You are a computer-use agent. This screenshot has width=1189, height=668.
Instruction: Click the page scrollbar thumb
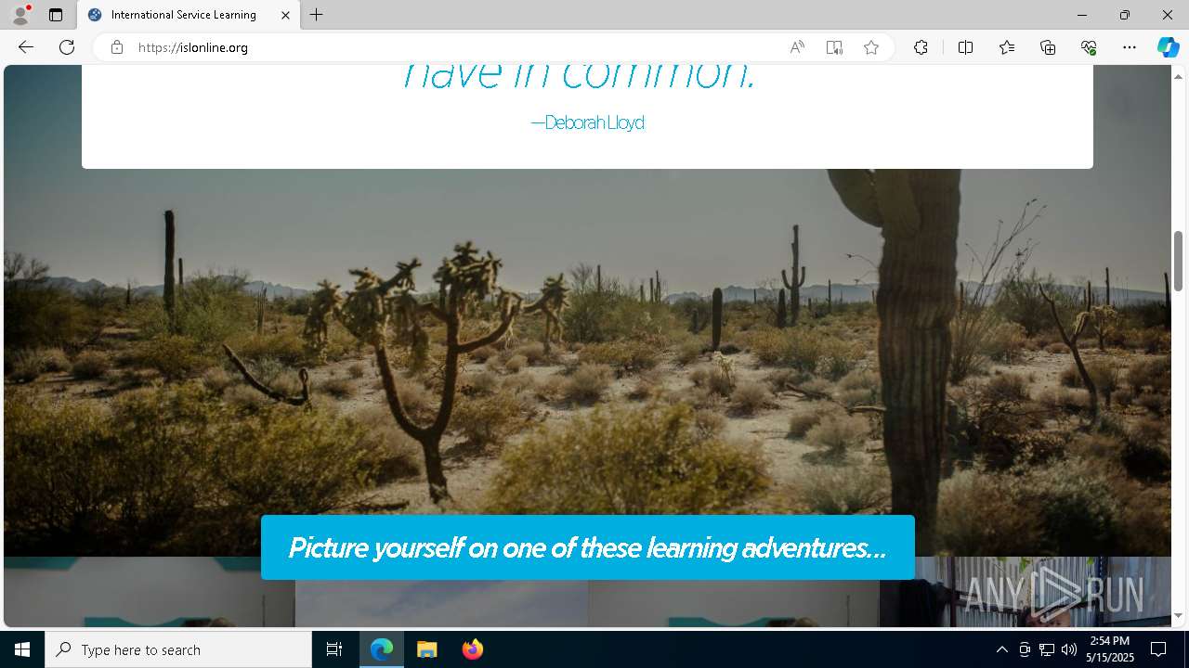1178,261
